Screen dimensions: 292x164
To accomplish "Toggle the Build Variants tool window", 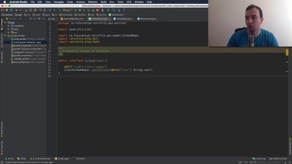I will [x=2, y=129].
